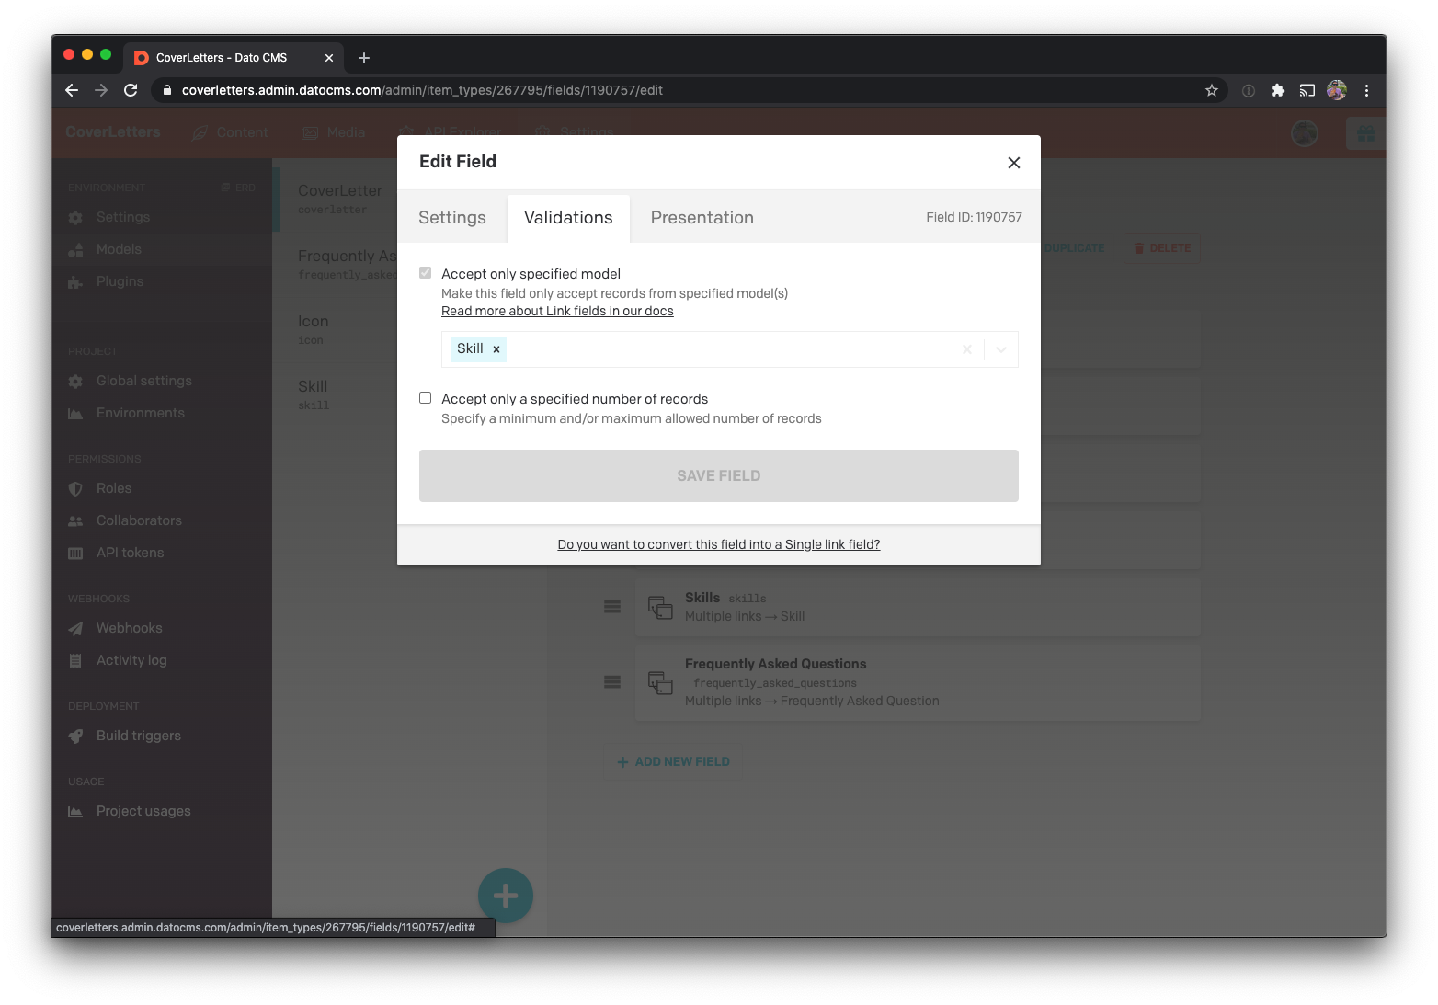Expand the model selection dropdown arrow
Screen dimensions: 1438x1005
1001,349
